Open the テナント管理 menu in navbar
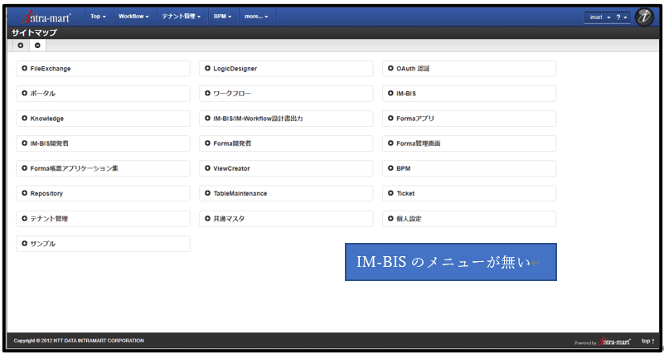This screenshot has width=664, height=354. click(x=182, y=17)
